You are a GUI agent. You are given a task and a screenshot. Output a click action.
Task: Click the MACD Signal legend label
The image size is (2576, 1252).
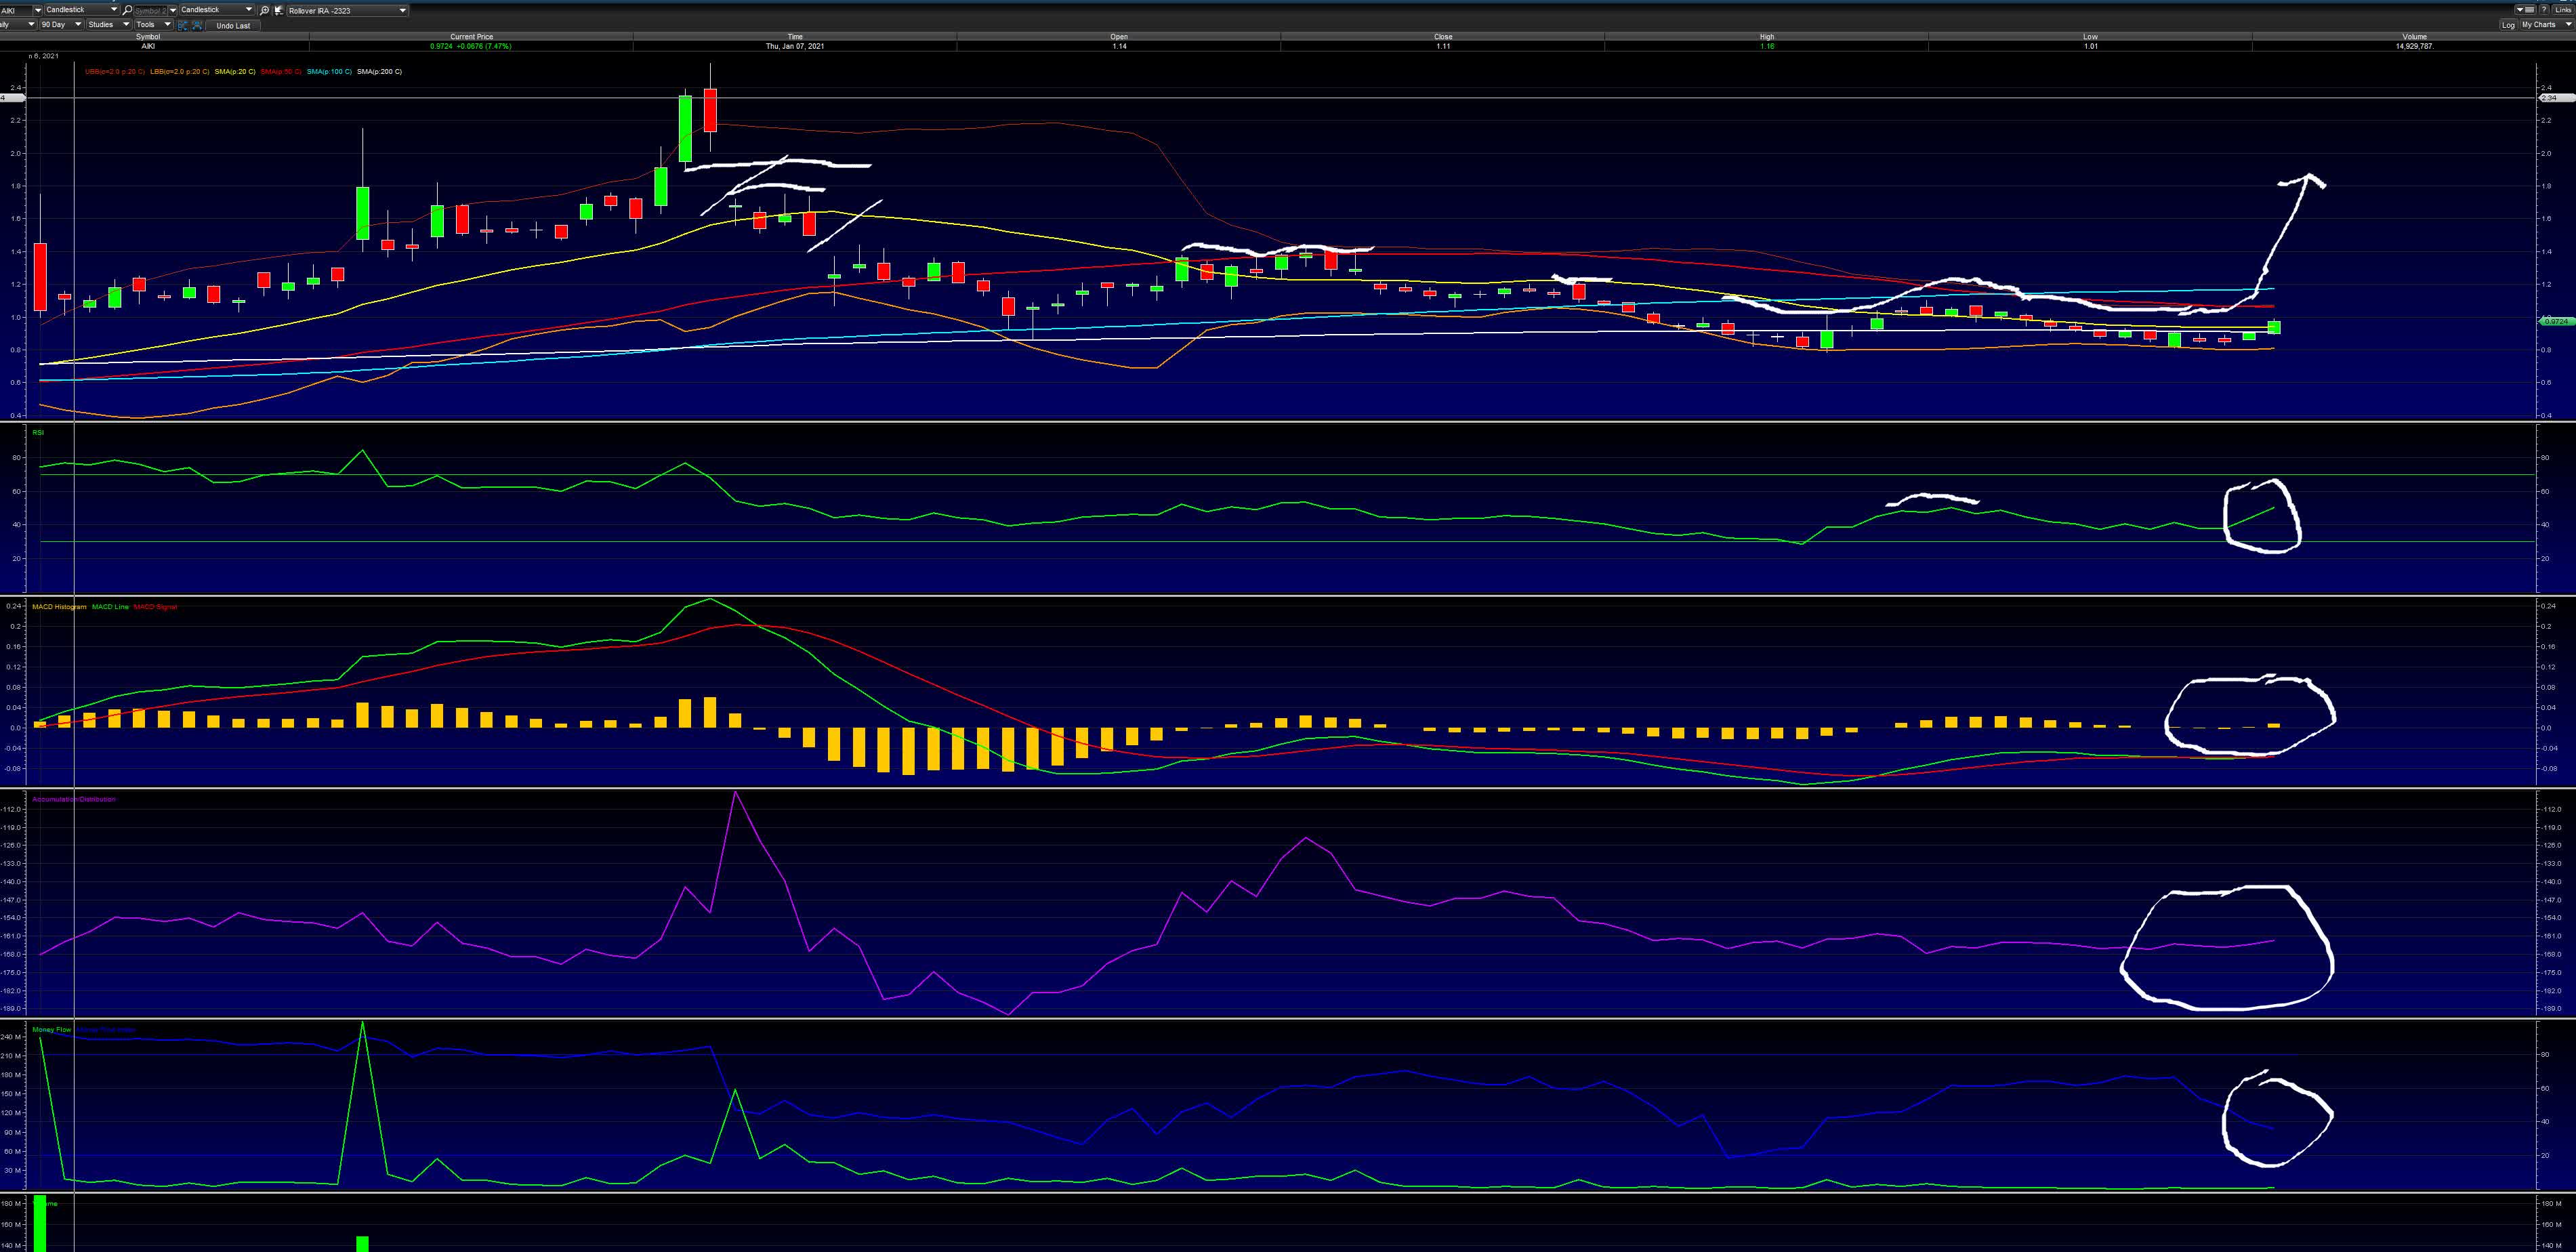(155, 607)
